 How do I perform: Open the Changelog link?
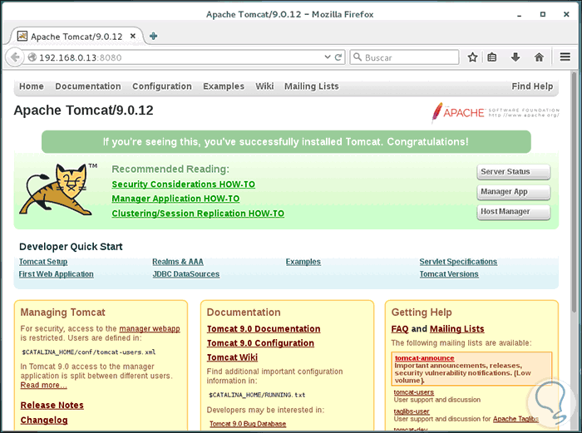pyautogui.click(x=44, y=420)
